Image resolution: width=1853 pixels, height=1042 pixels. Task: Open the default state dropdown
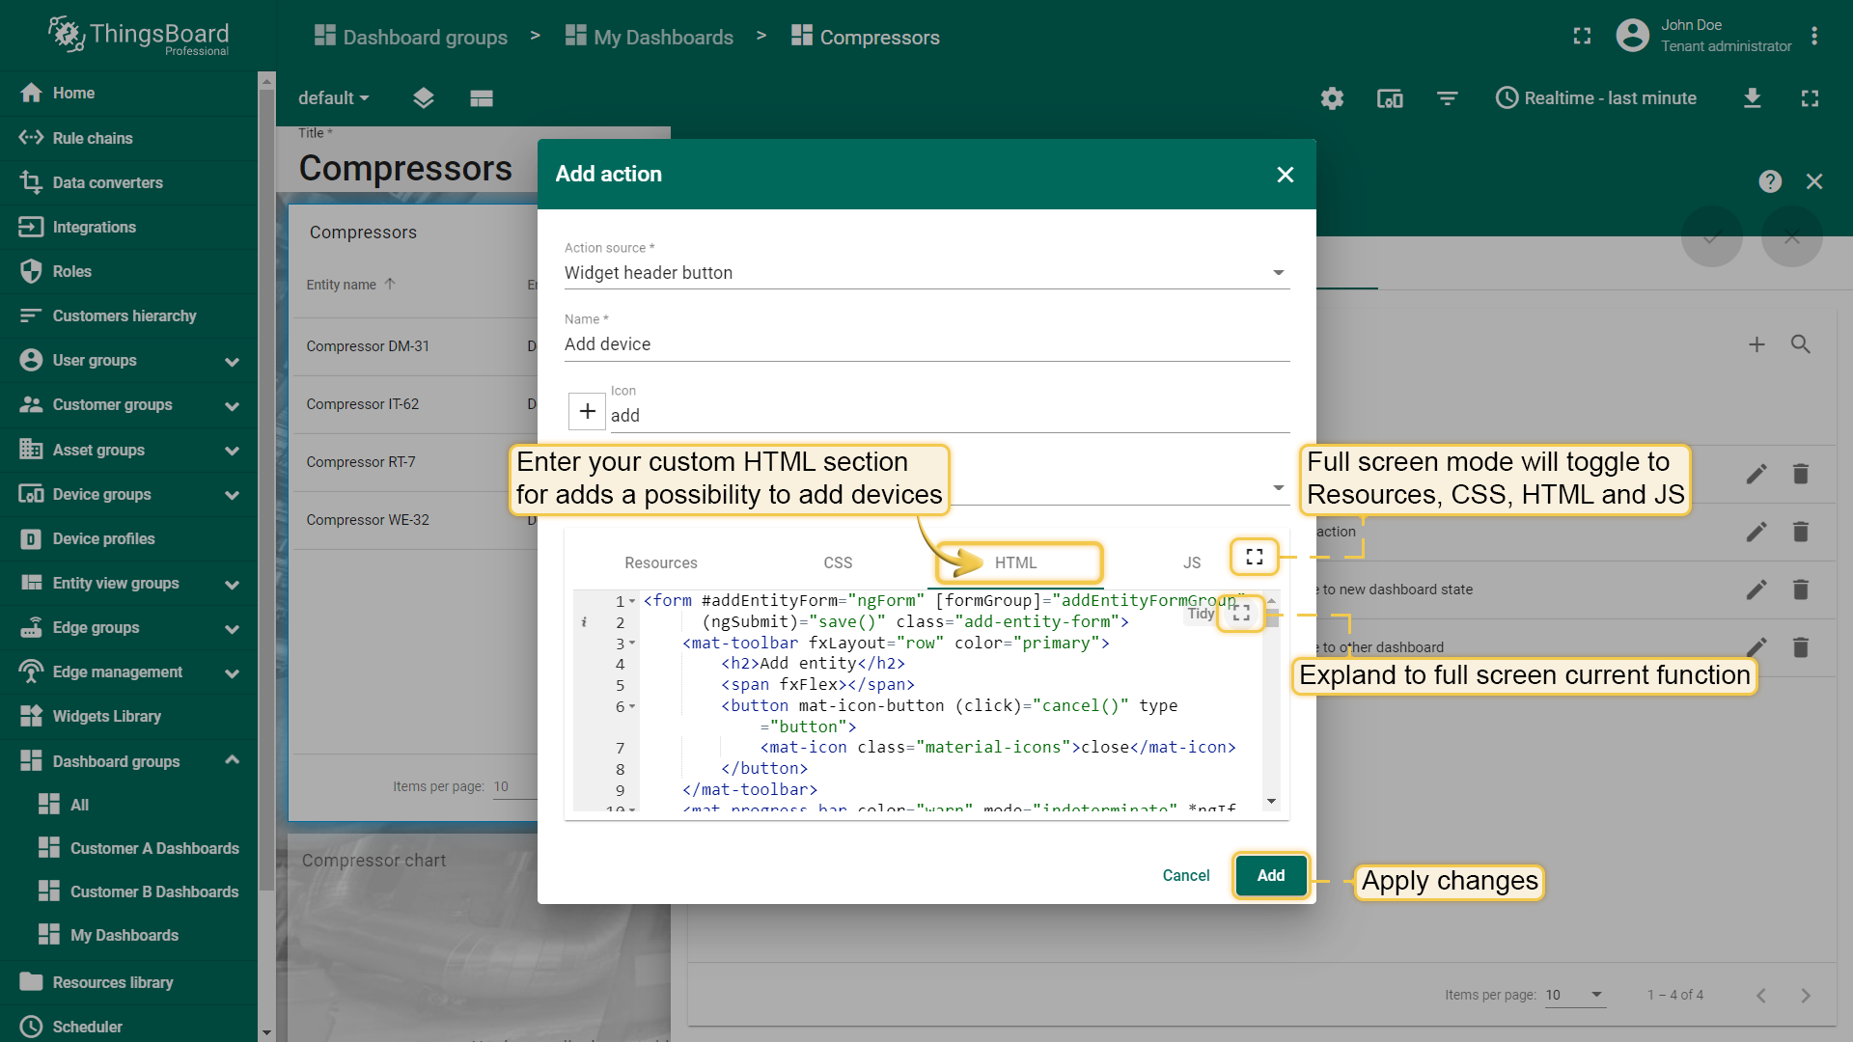(x=334, y=98)
